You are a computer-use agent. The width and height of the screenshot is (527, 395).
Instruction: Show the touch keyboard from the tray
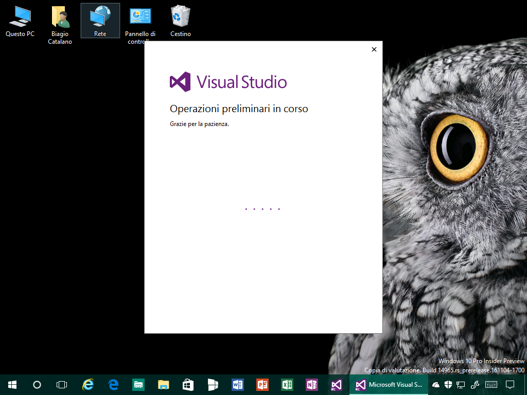click(491, 385)
